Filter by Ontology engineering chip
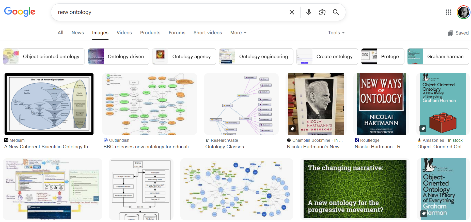The height and width of the screenshot is (222, 471). (256, 56)
